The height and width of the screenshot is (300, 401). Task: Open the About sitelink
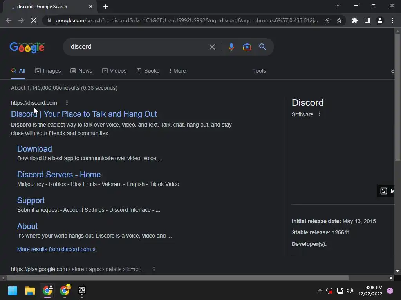pyautogui.click(x=27, y=226)
